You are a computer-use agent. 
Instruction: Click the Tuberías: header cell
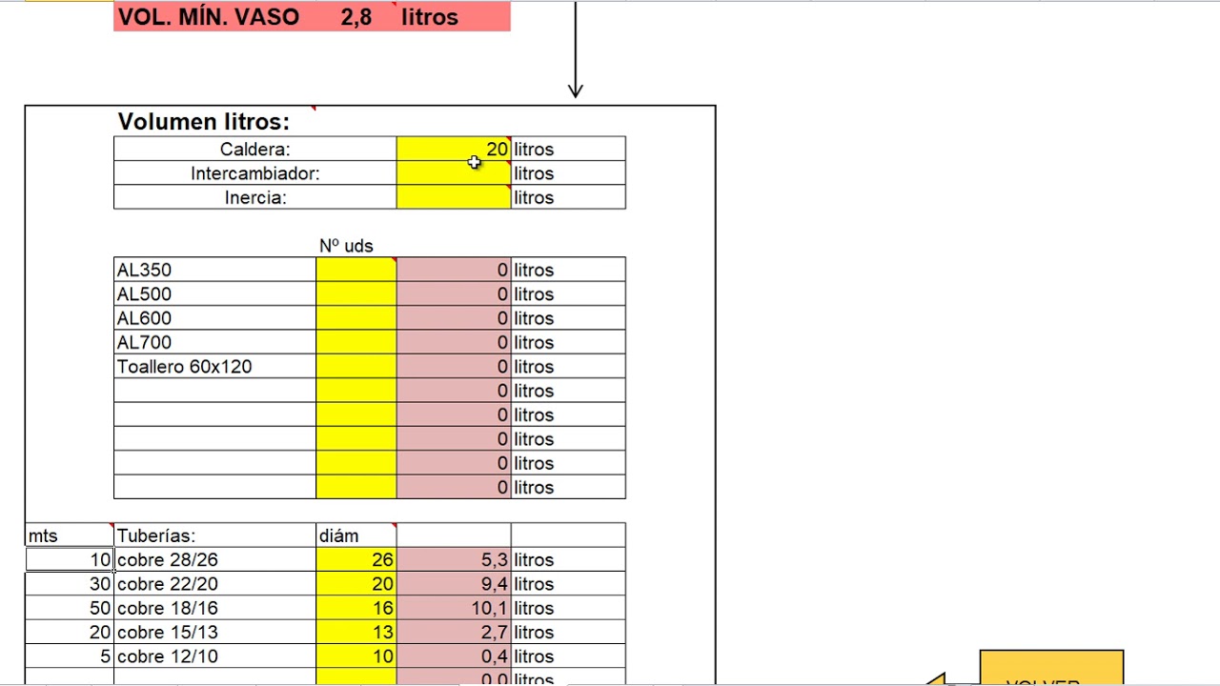tap(214, 535)
